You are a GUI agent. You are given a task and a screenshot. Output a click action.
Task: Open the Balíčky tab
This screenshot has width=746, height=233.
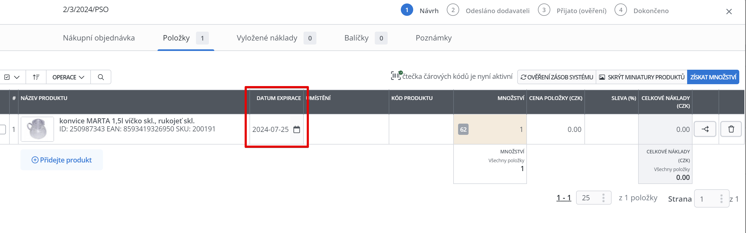click(366, 38)
